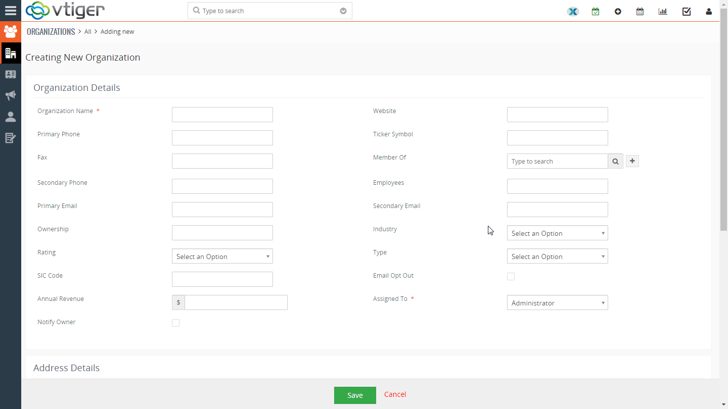View Reports via the bar chart icon
This screenshot has height=409, width=728.
[x=662, y=11]
